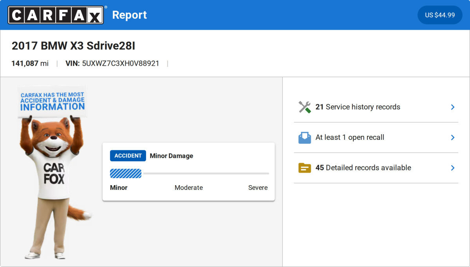Click the Severe label on damage scale
Screen dimensions: 470x267
pos(258,188)
